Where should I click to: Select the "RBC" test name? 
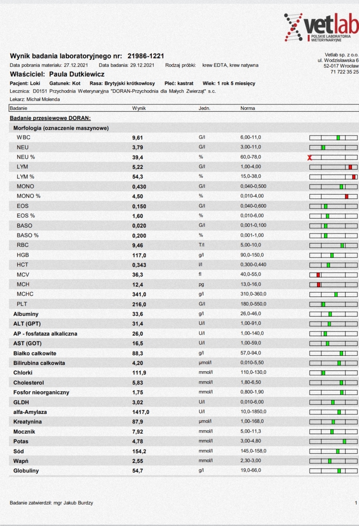pos(23,245)
